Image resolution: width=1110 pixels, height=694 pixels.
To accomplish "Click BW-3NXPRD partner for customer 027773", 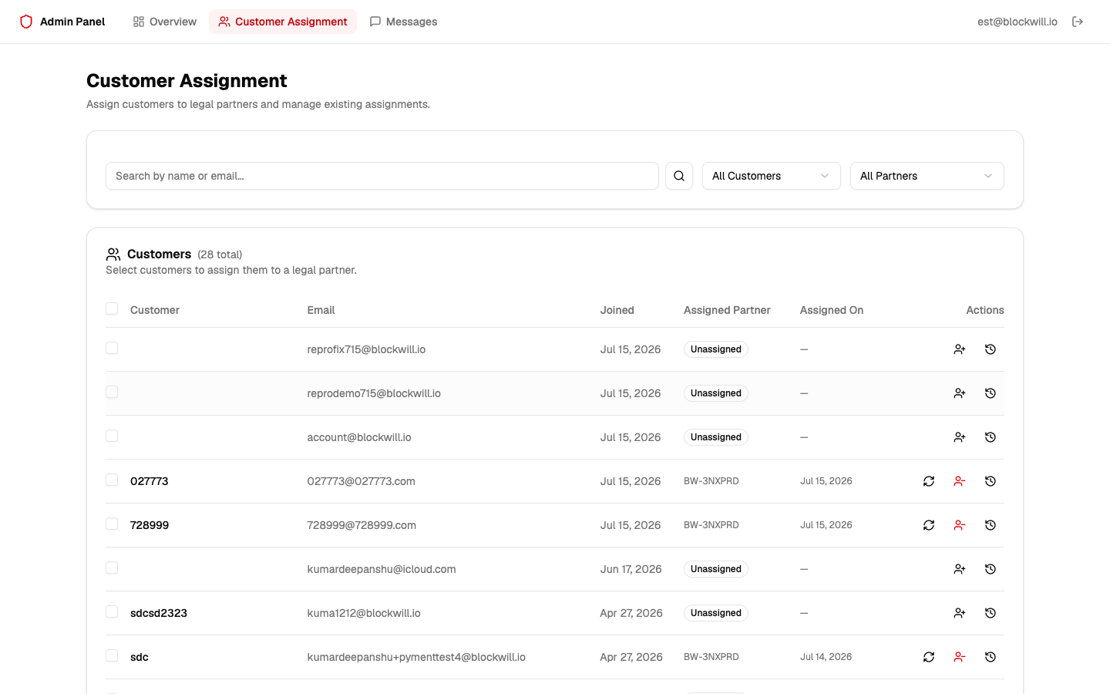I will pyautogui.click(x=711, y=481).
